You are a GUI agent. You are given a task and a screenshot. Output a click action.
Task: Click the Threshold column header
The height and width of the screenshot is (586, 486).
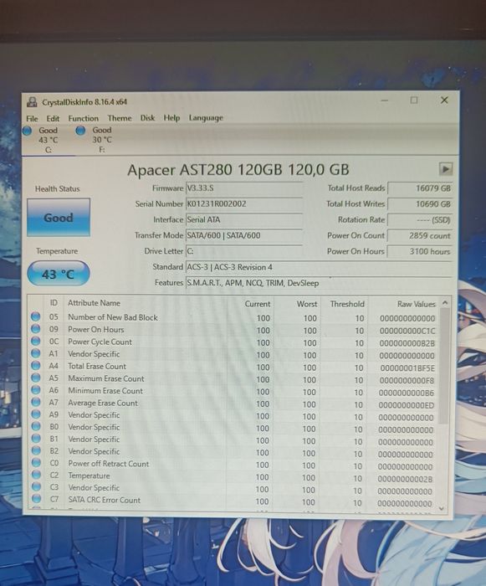(x=347, y=304)
